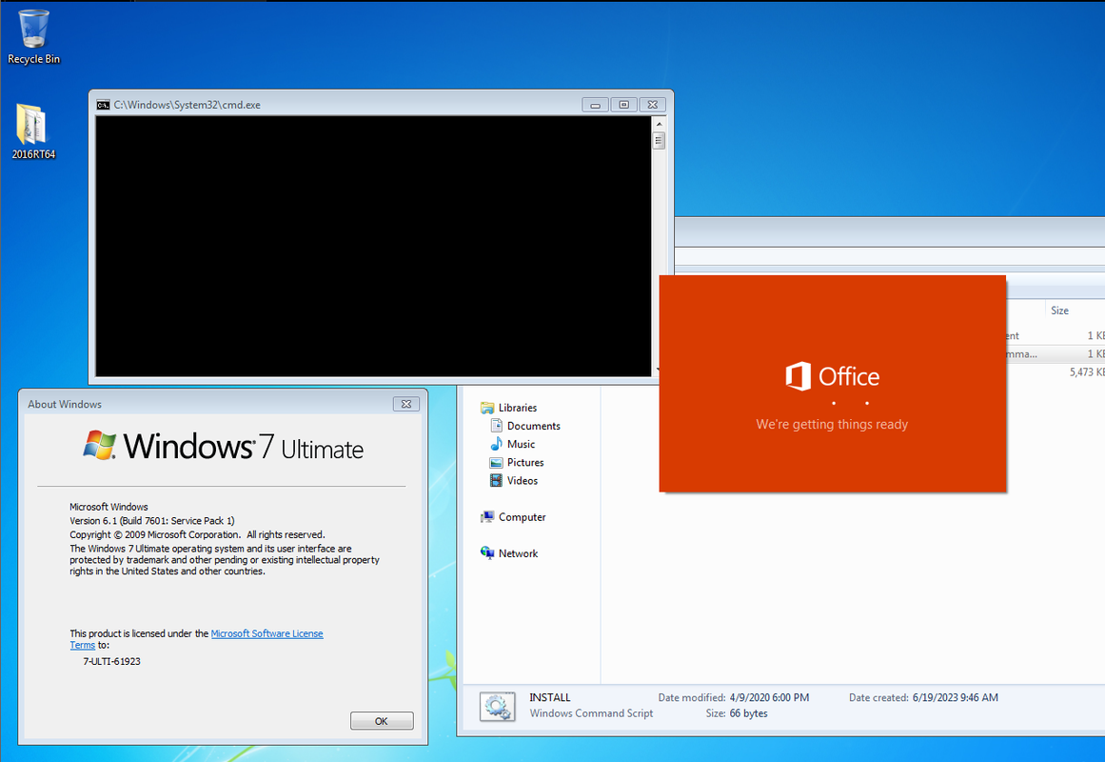The image size is (1105, 762).
Task: Click the Music library icon
Action: [x=496, y=444]
